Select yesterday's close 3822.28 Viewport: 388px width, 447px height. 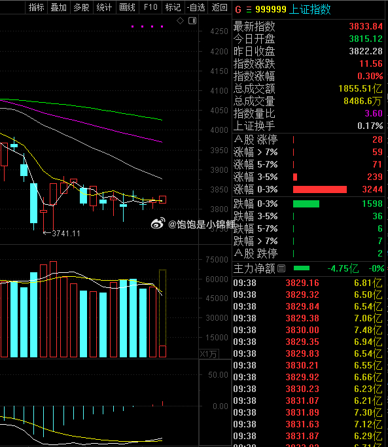366,51
